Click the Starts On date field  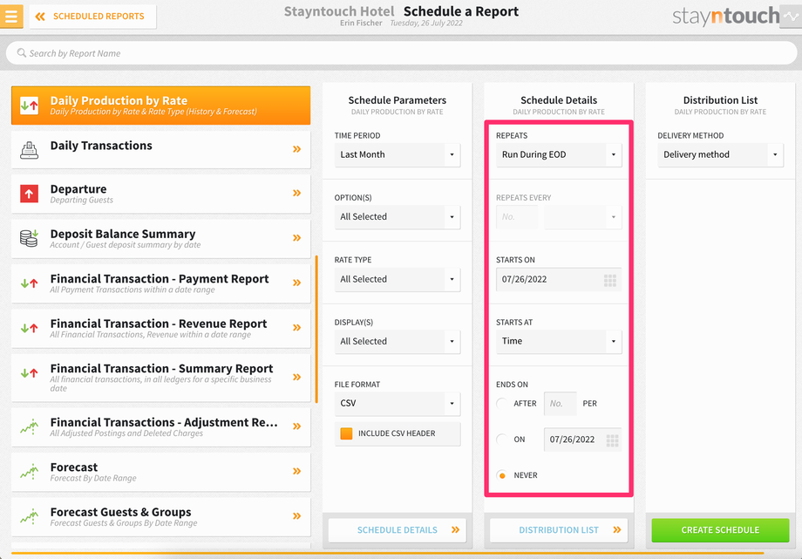[559, 279]
